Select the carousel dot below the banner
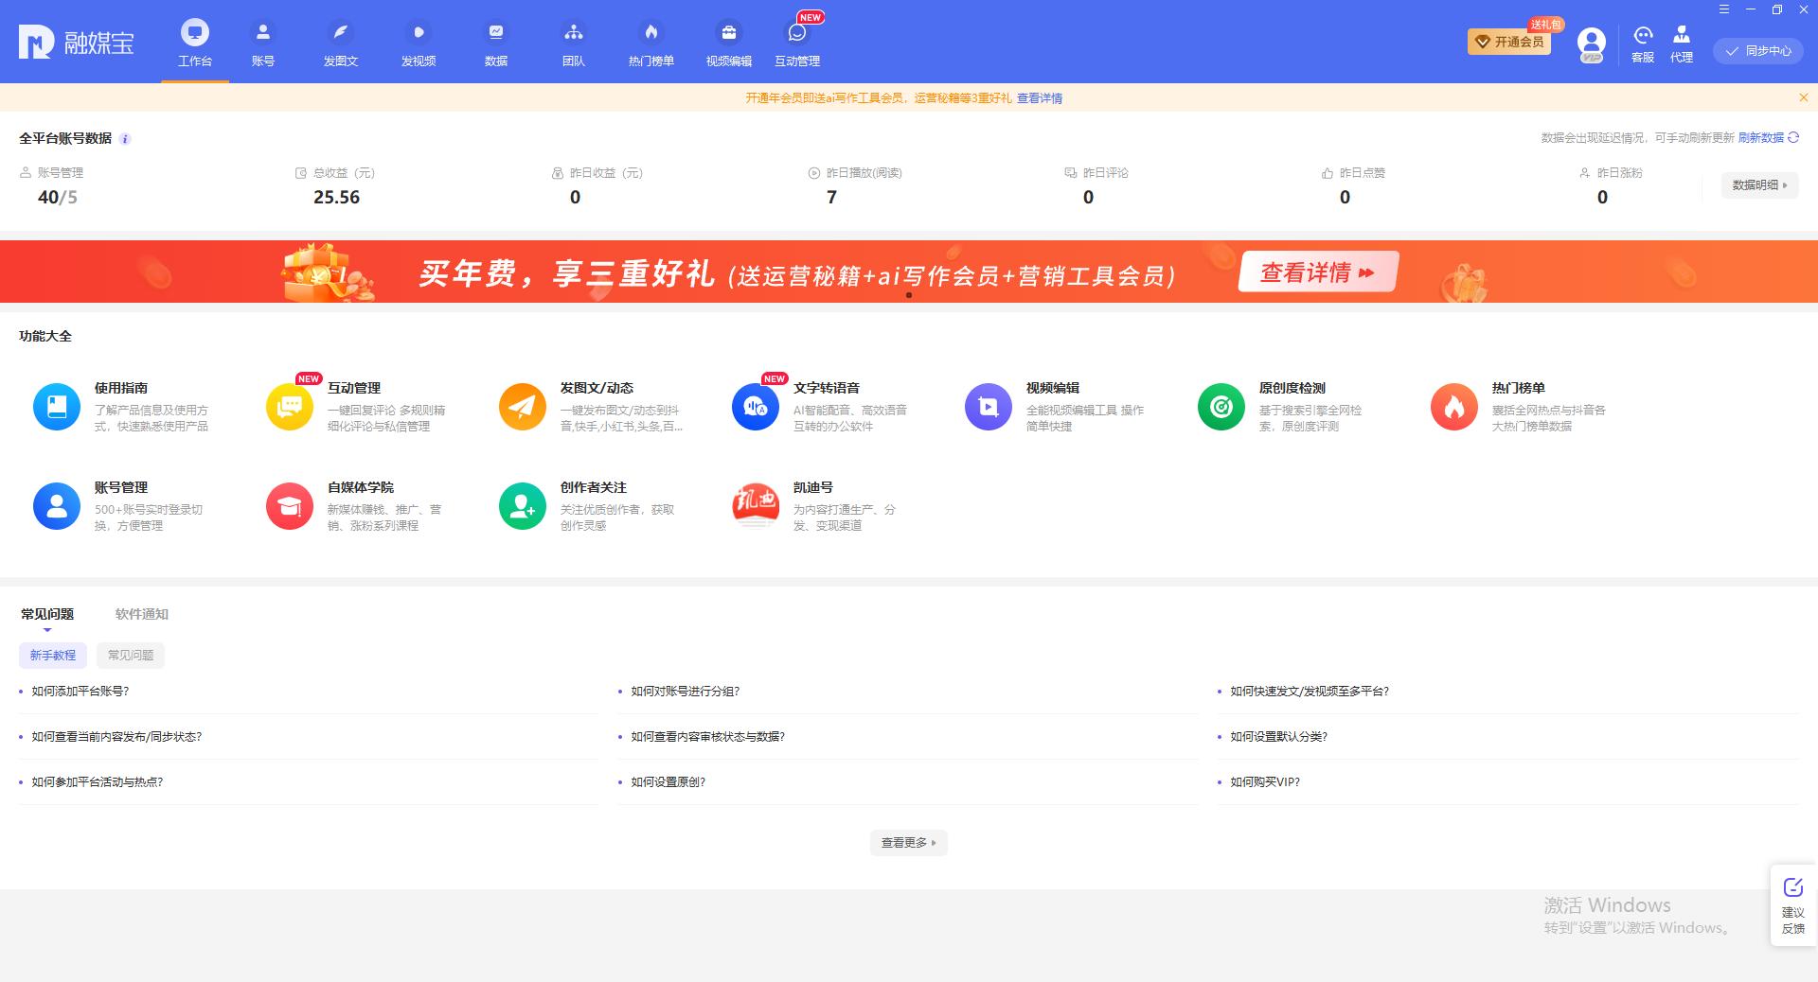Image resolution: width=1818 pixels, height=982 pixels. [x=908, y=296]
